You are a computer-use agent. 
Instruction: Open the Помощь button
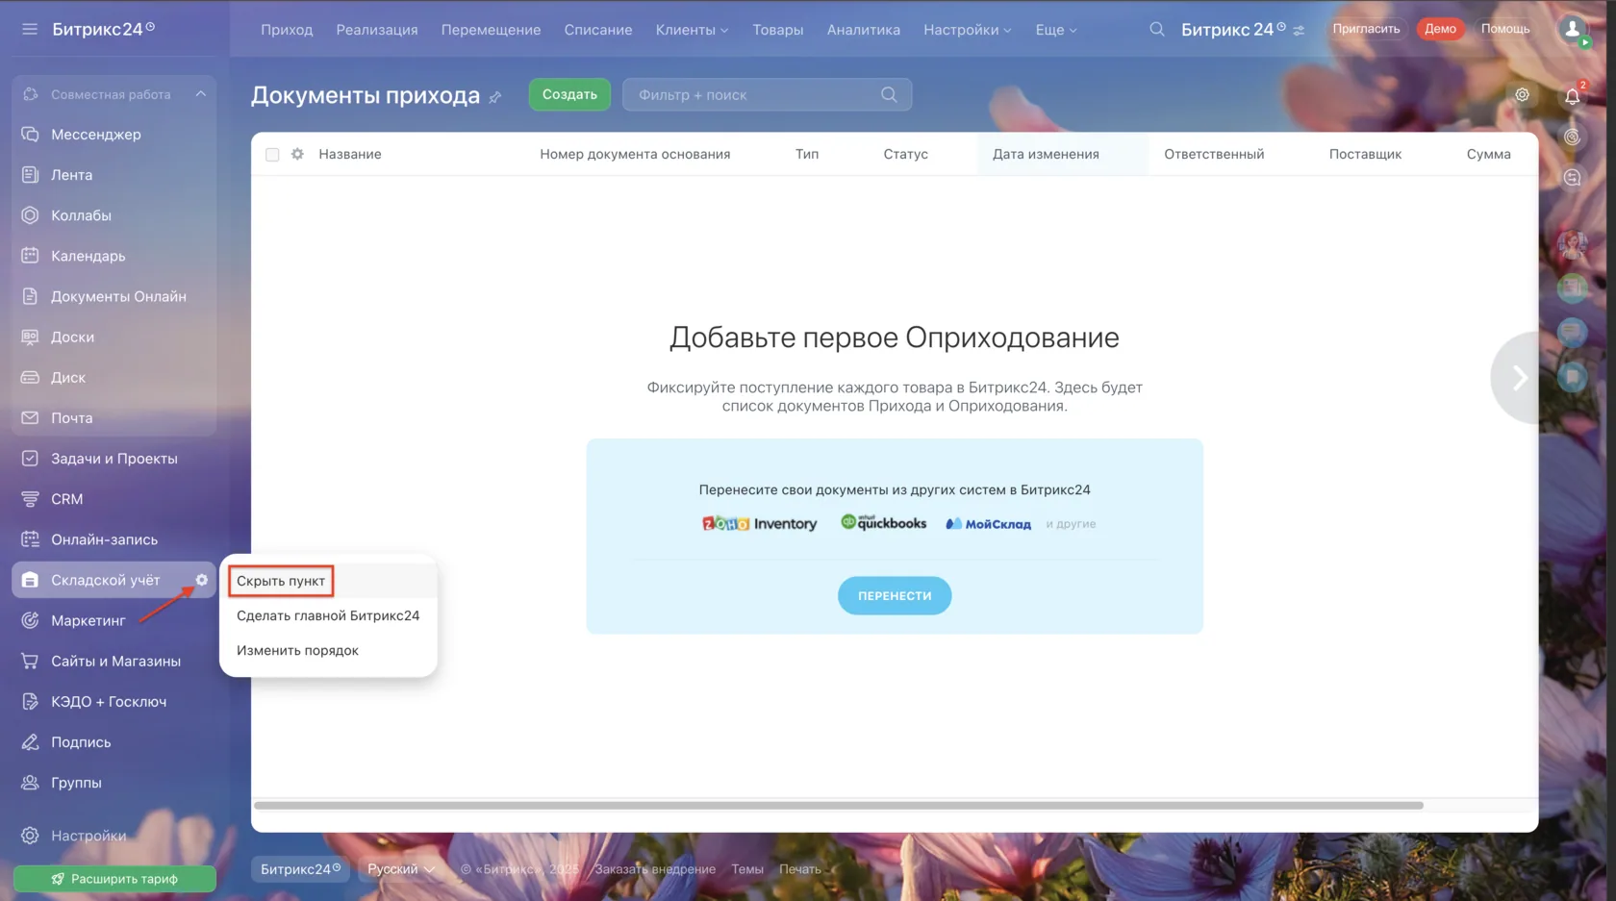pos(1505,29)
